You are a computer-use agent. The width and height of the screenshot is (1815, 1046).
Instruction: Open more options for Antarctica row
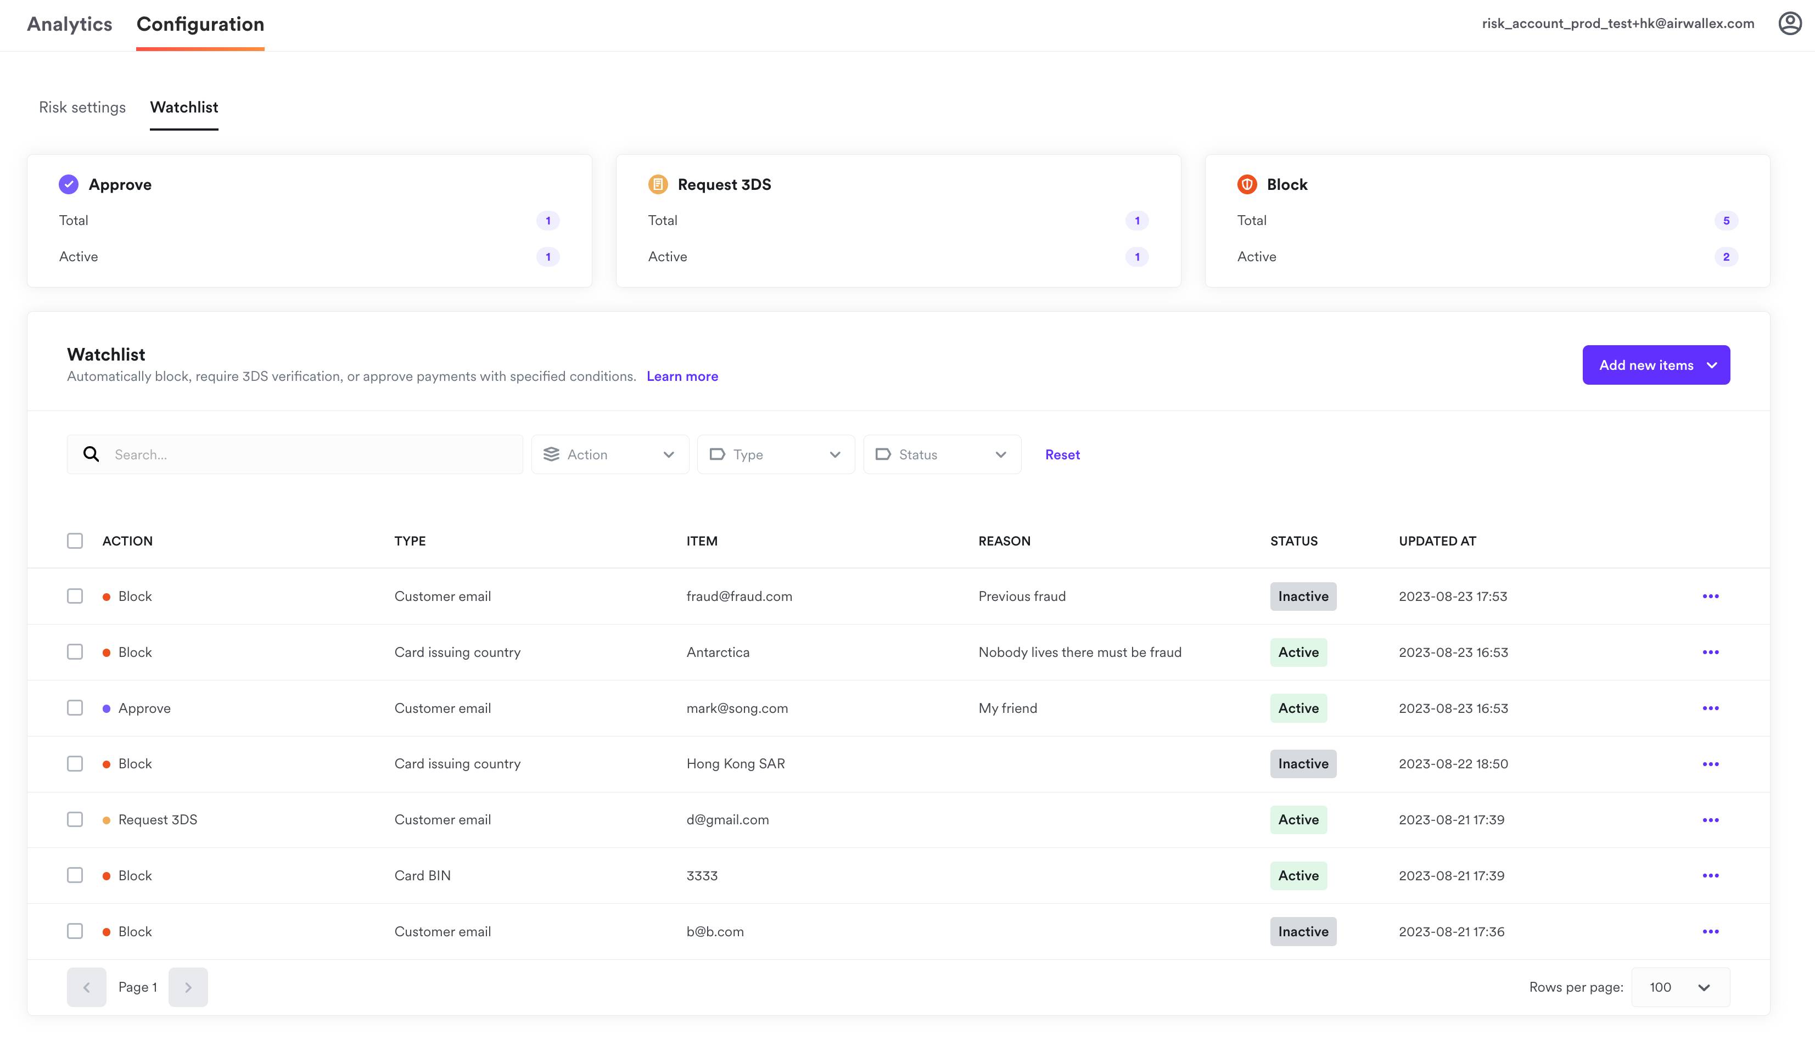tap(1710, 653)
